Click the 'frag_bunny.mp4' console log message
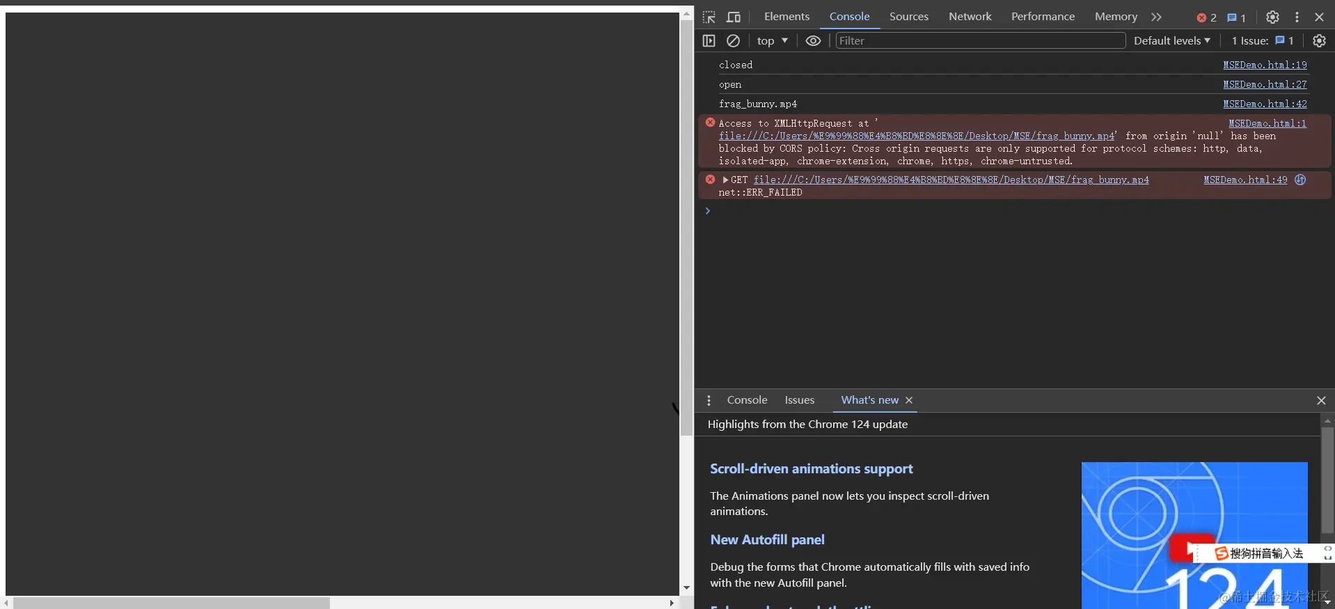The width and height of the screenshot is (1335, 609). coord(758,104)
